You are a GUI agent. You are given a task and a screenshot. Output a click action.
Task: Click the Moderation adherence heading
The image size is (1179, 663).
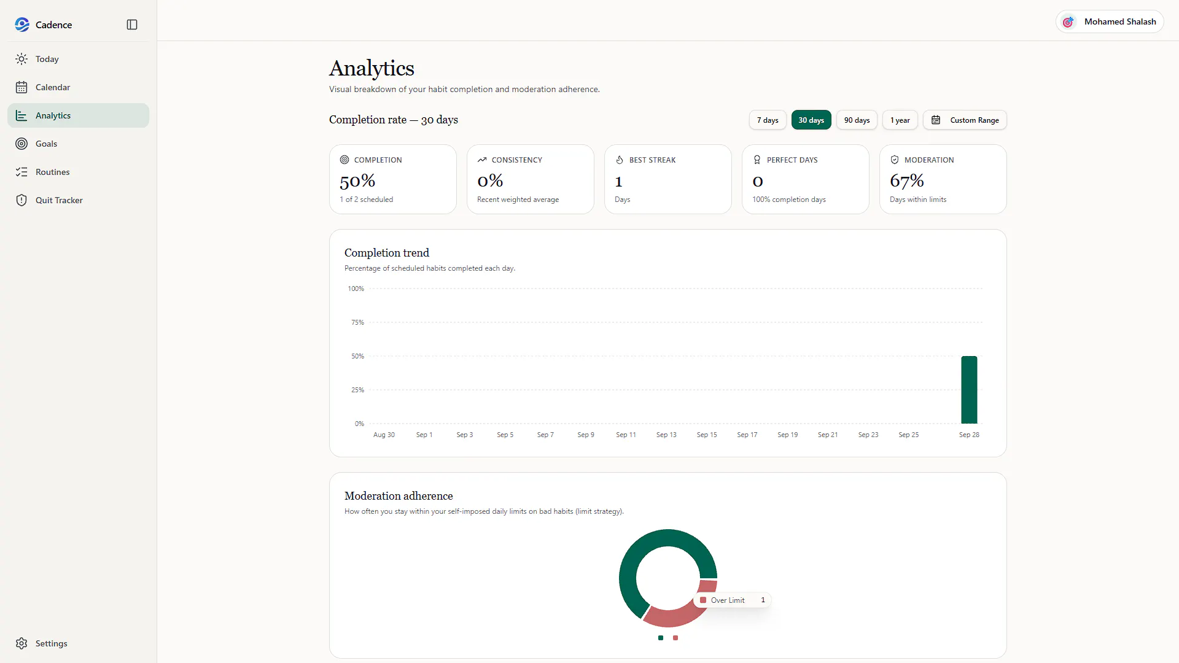tap(399, 496)
